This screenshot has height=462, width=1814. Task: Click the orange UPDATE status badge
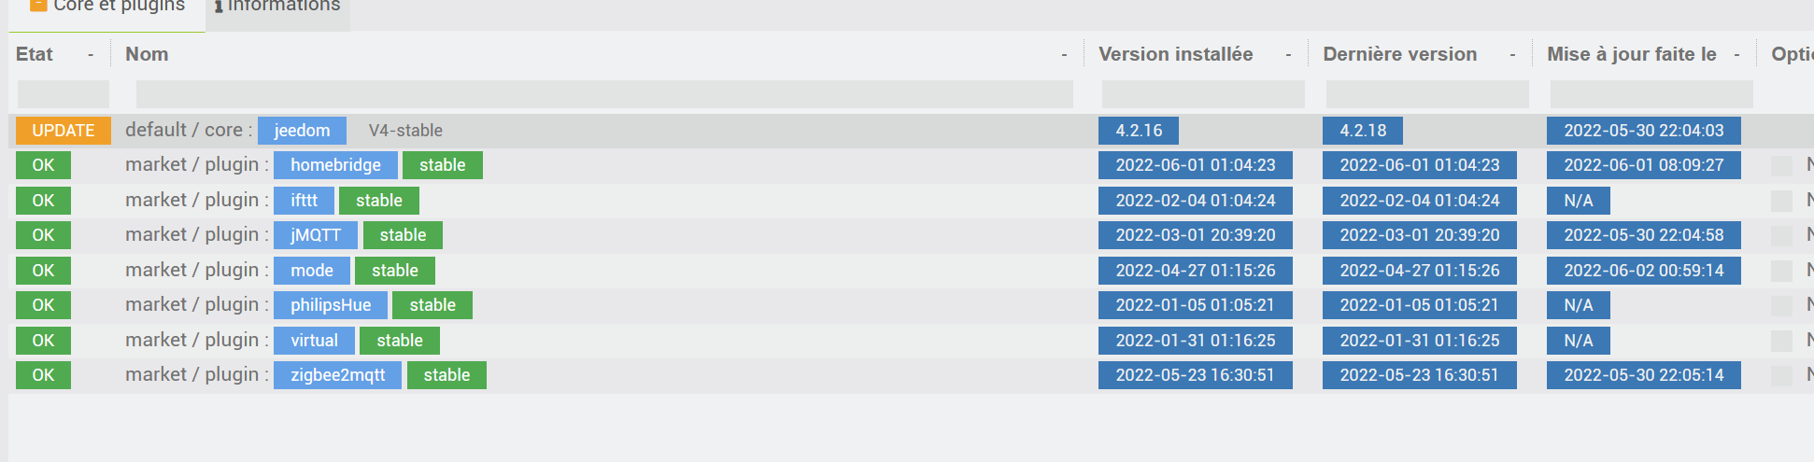click(64, 131)
